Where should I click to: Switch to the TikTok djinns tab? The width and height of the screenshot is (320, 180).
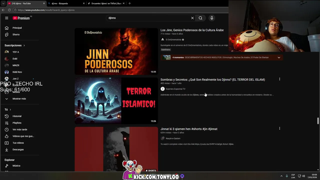tap(106, 3)
